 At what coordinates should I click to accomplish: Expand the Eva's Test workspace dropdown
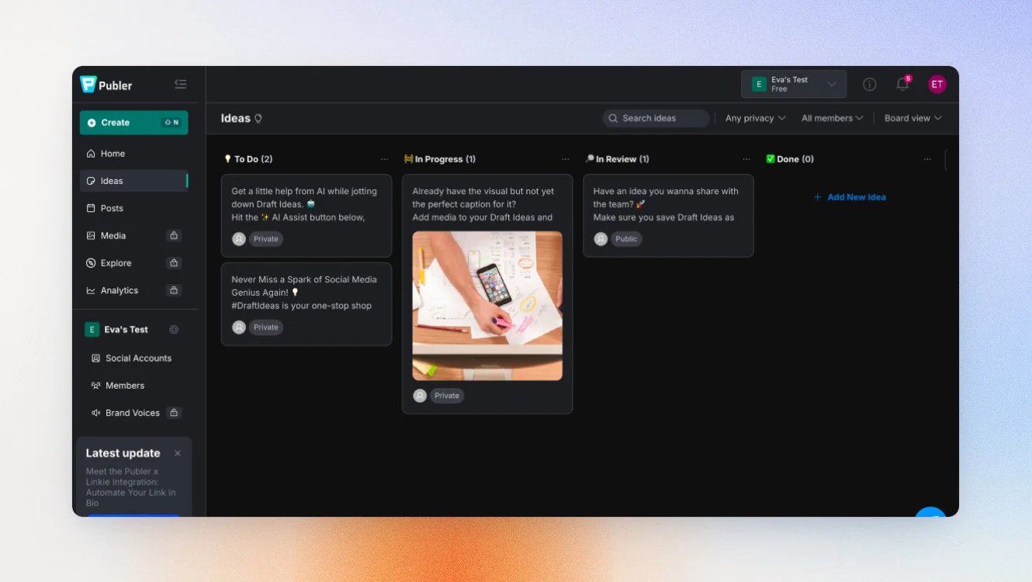pos(794,84)
